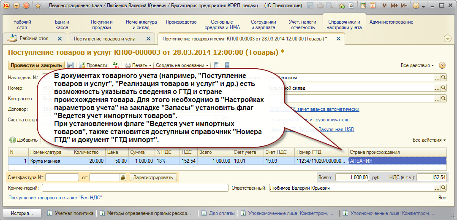Save document with the floppy disk icon
This screenshot has height=220, width=457.
point(70,65)
